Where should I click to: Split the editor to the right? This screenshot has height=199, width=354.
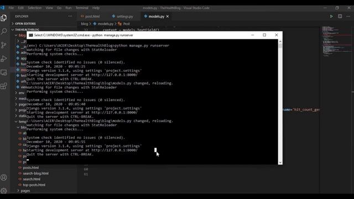pyautogui.click(x=340, y=16)
